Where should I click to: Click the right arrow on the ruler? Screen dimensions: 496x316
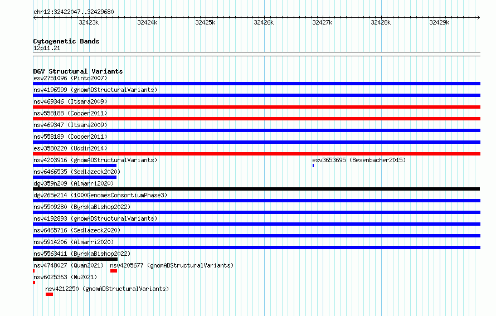pos(479,17)
